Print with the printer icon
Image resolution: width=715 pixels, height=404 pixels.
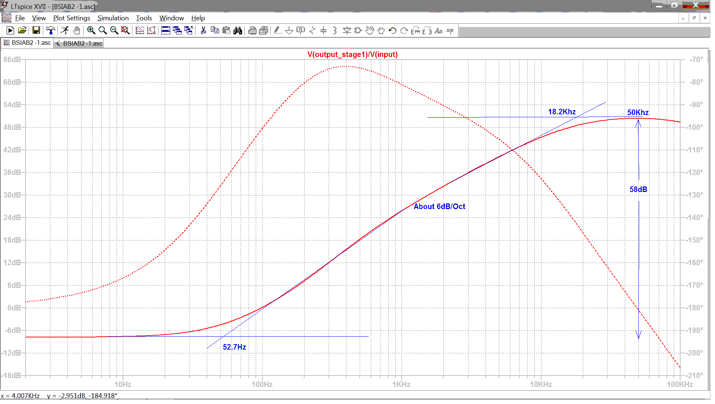pyautogui.click(x=264, y=31)
